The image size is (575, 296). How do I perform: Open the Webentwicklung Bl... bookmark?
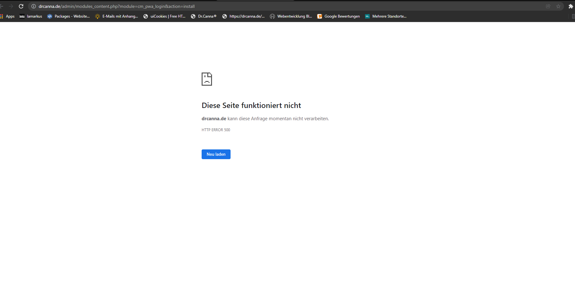tap(291, 16)
